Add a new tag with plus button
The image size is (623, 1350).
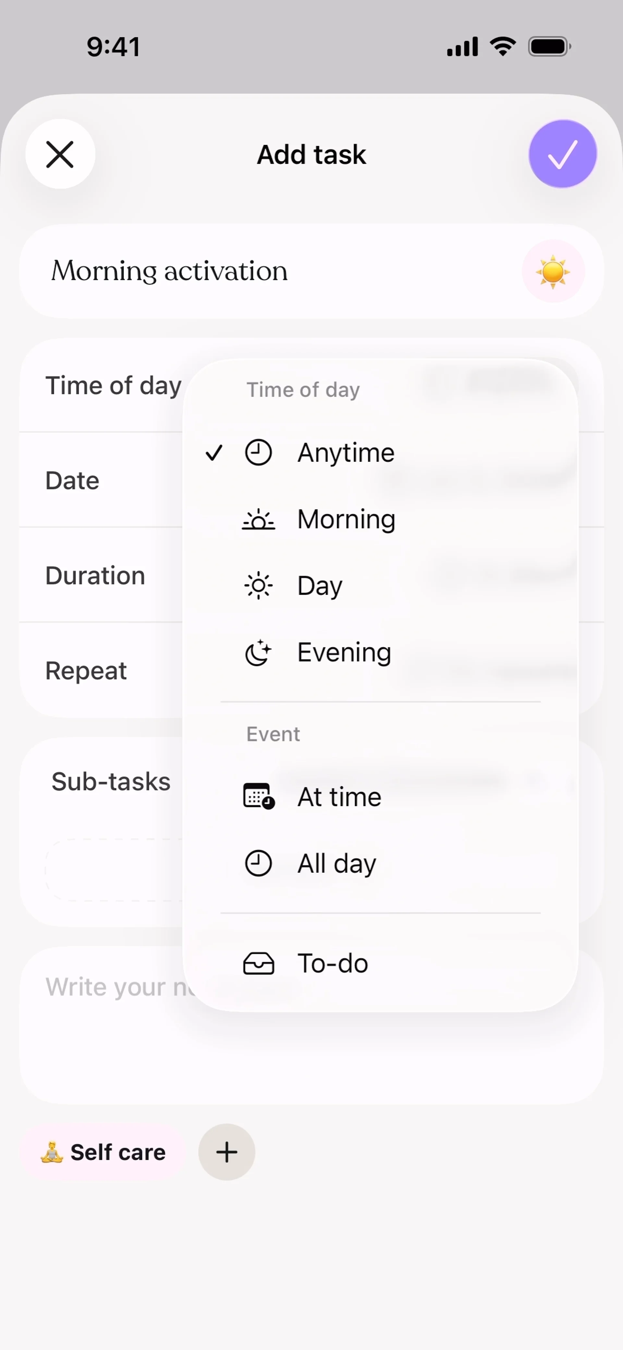226,1152
